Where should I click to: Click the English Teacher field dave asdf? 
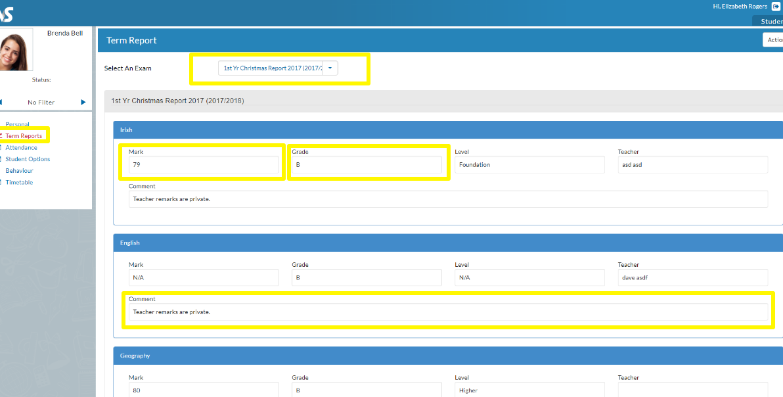point(692,277)
